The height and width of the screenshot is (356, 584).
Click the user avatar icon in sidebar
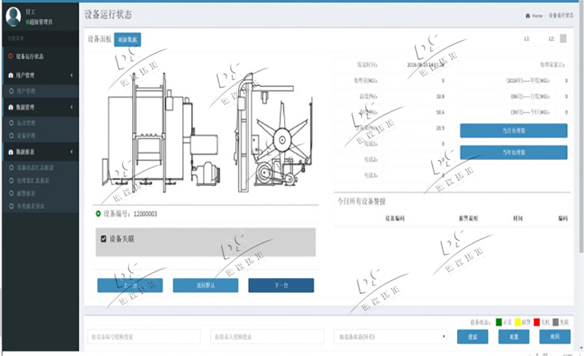(13, 16)
